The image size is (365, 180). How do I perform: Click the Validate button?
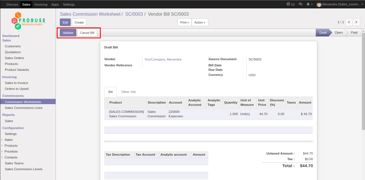tap(68, 33)
